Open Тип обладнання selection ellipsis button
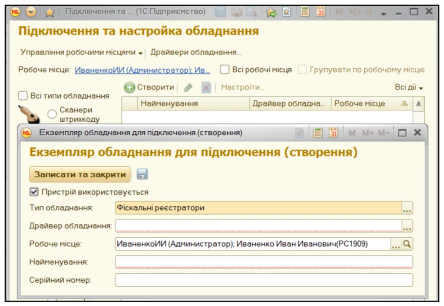The width and height of the screenshot is (444, 306). [x=407, y=208]
